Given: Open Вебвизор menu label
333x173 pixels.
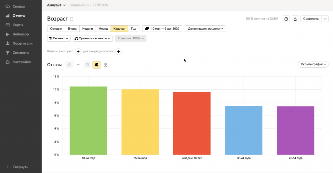Looking at the screenshot, I should tap(21, 34).
